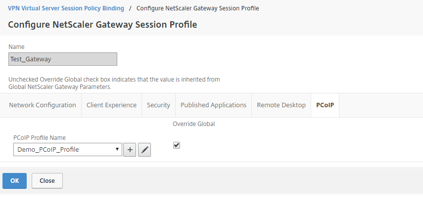Select the PCoIP tab
This screenshot has width=423, height=212.
(325, 105)
